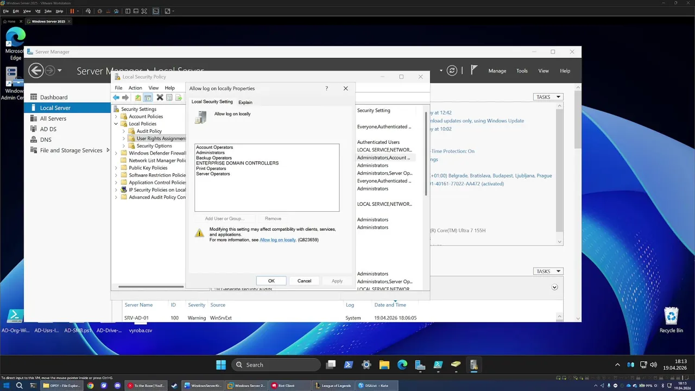Click VMware thumbnail bar layout icon
Viewport: 695px width, 391px height.
136,11
